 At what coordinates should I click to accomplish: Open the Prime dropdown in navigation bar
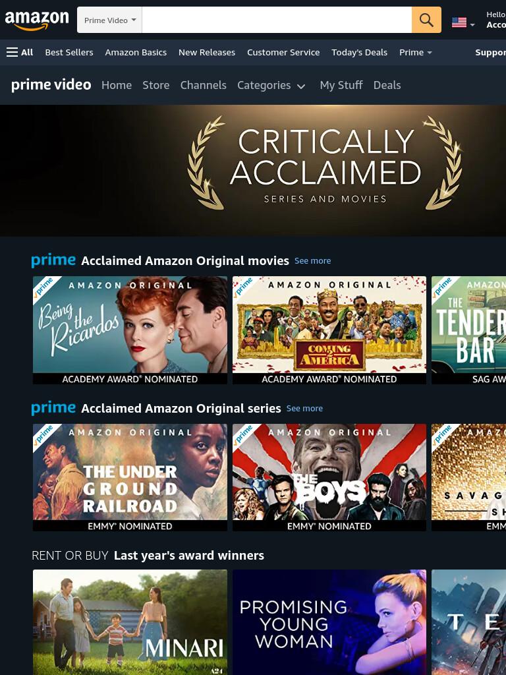click(x=415, y=52)
